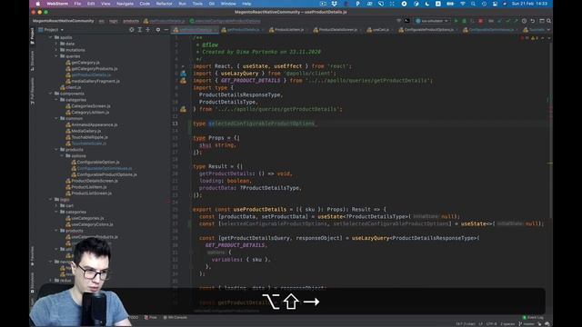Click the gutter icon on line 7
Screen dimensions: 582x327
point(184,81)
